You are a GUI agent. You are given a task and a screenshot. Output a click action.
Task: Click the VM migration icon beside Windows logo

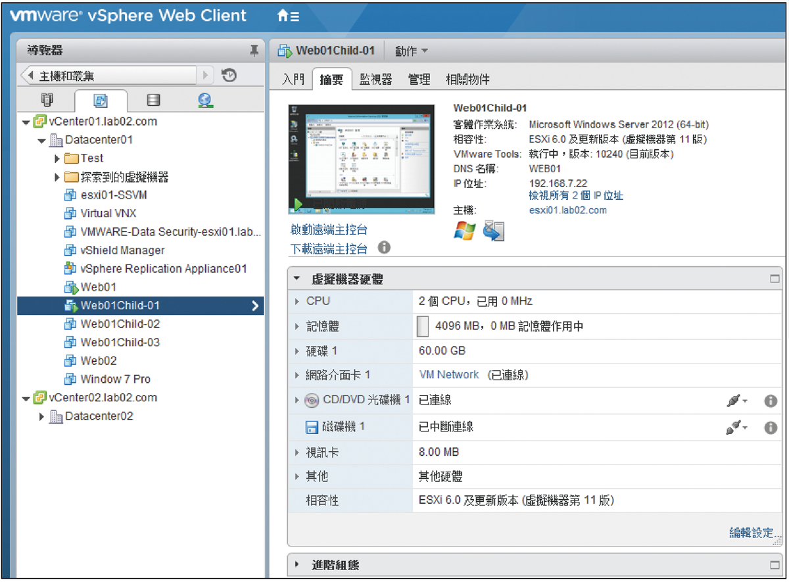(x=494, y=231)
